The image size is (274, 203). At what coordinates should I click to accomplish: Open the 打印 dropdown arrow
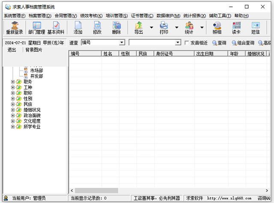coord(177,27)
